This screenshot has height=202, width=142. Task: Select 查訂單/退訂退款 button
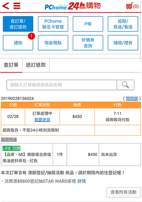point(18,24)
